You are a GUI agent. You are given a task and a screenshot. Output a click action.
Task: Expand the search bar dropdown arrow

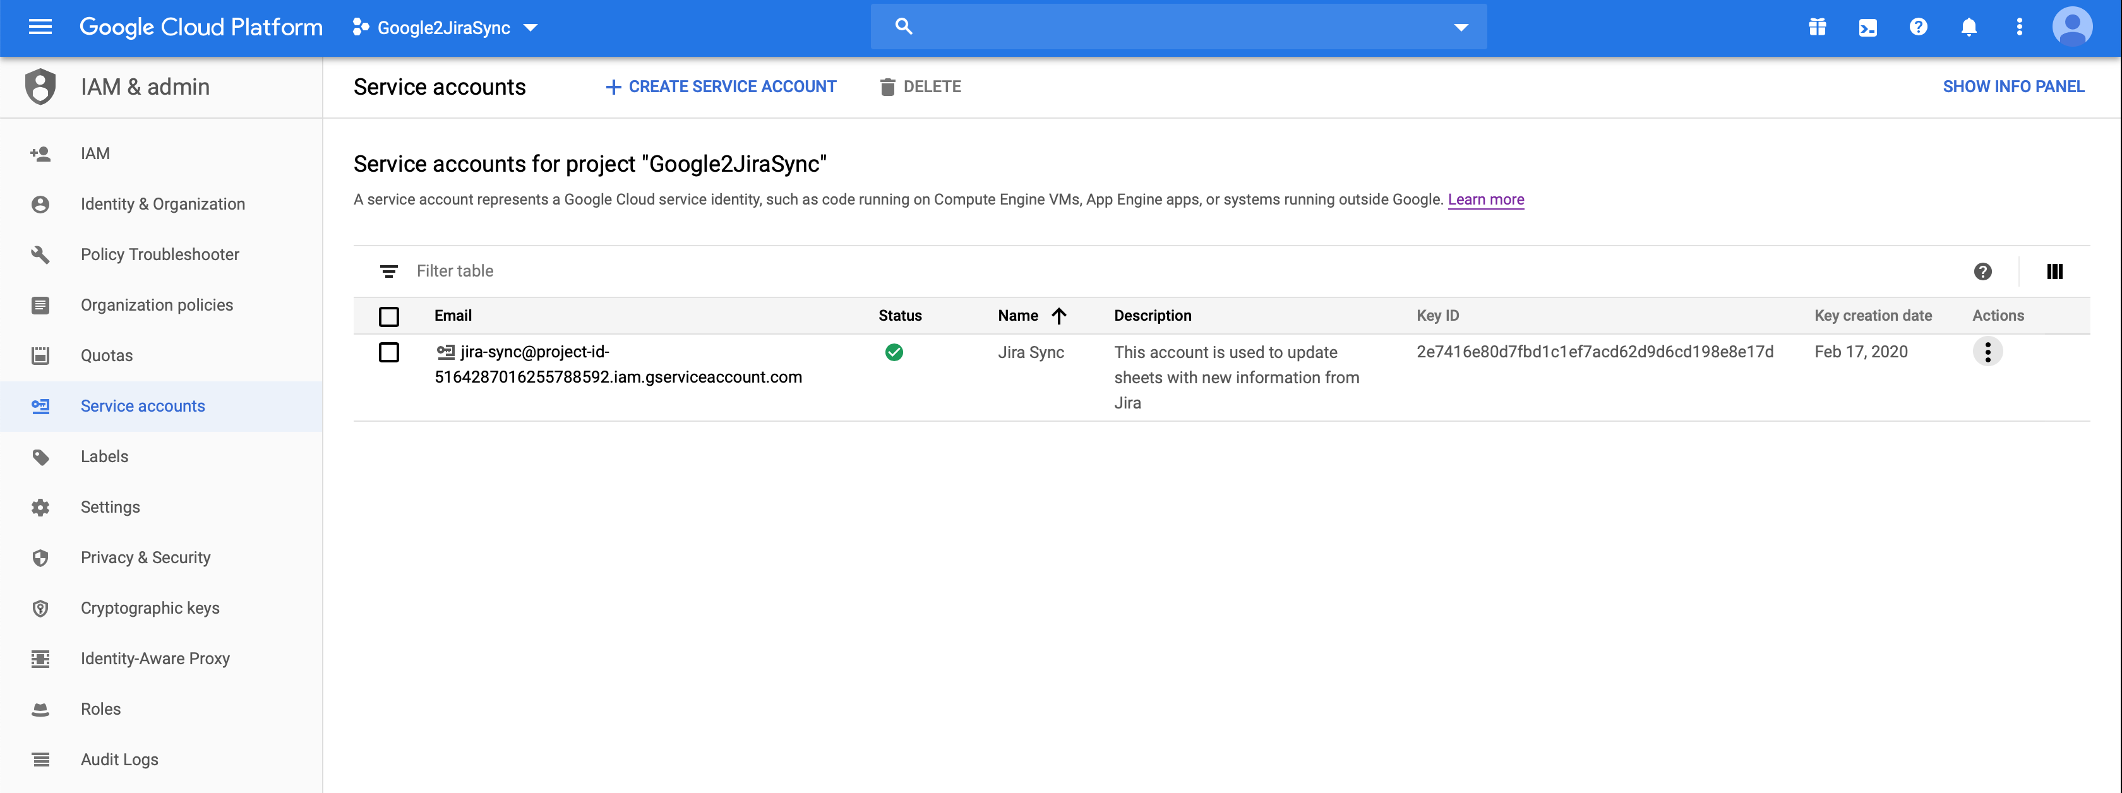(x=1461, y=27)
